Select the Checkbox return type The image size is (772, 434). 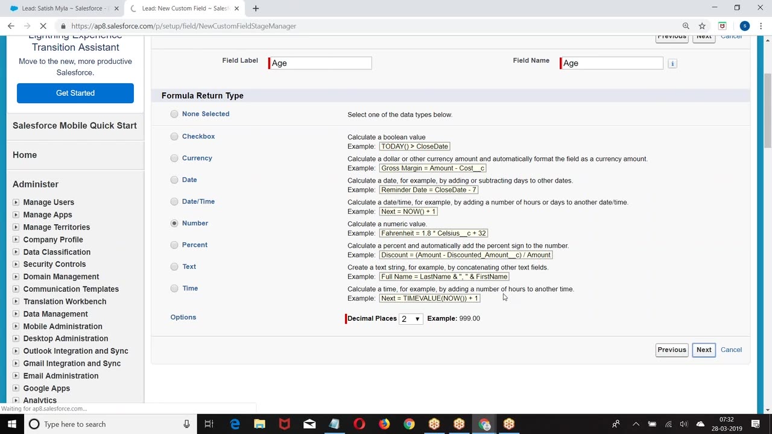pyautogui.click(x=174, y=136)
